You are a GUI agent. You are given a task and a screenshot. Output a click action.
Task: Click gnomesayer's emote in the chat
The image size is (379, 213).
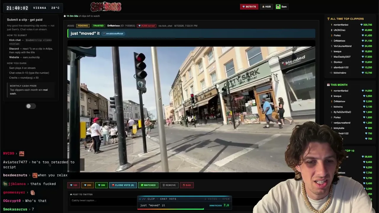[x=33, y=192]
